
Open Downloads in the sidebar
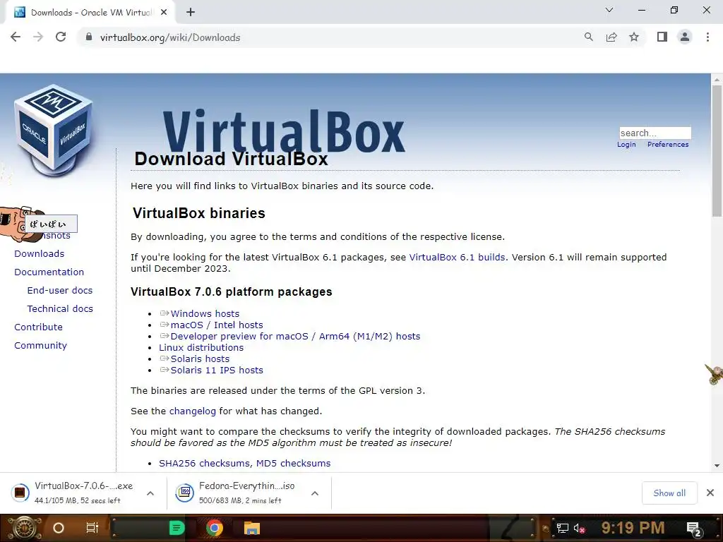pos(40,253)
